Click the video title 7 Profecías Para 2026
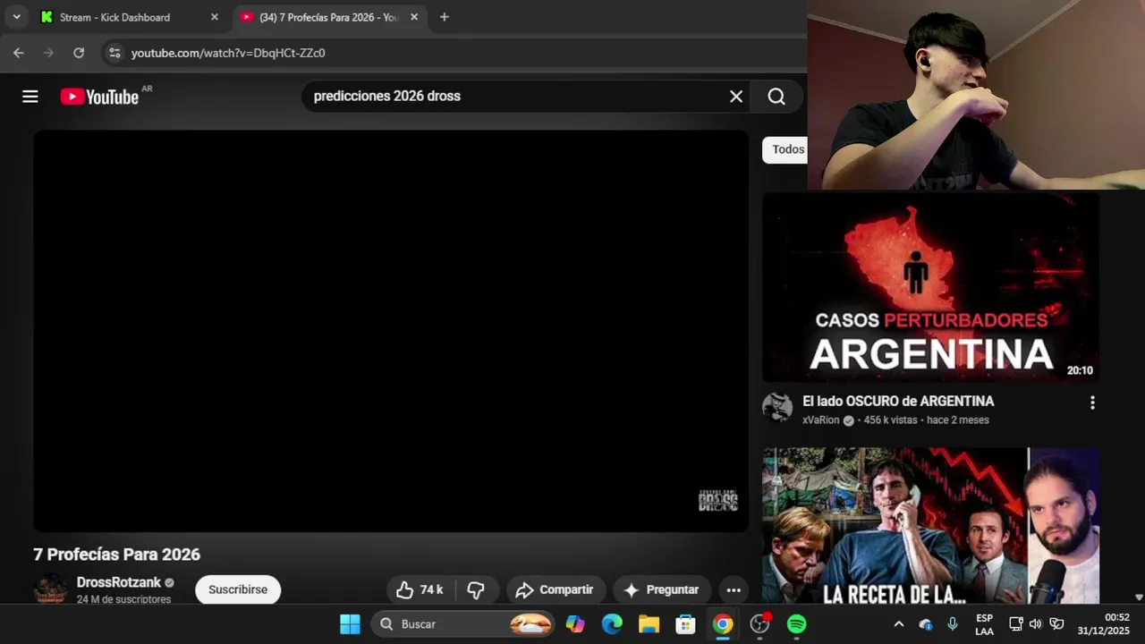 pos(116,555)
